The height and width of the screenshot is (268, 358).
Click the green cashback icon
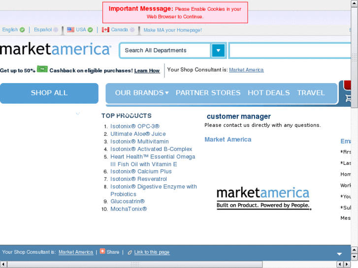point(42,69)
